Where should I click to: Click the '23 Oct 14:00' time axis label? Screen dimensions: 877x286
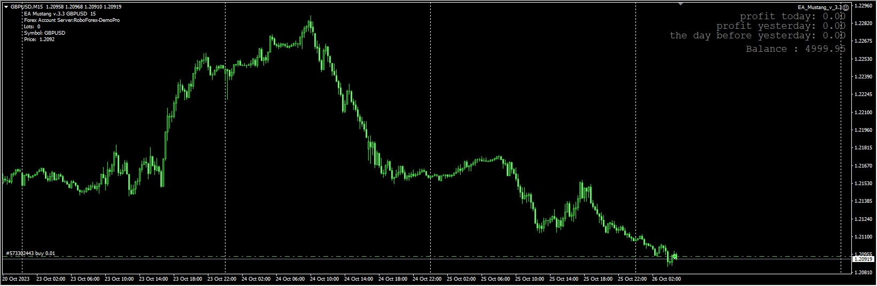click(152, 279)
